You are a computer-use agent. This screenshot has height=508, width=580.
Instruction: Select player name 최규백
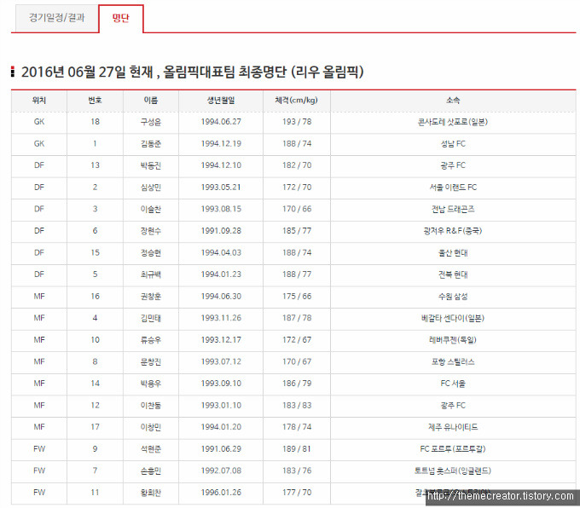[151, 274]
